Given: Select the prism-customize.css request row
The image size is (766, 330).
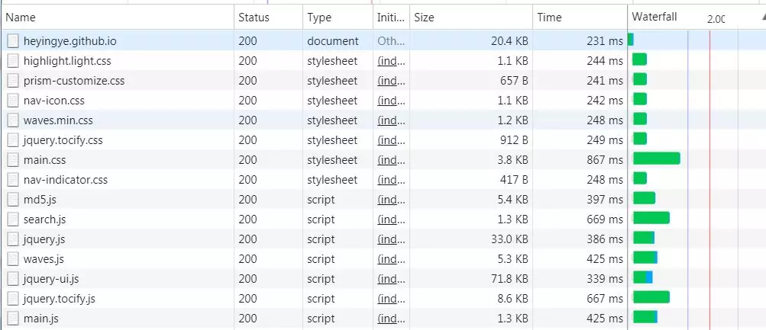Looking at the screenshot, I should 73,81.
